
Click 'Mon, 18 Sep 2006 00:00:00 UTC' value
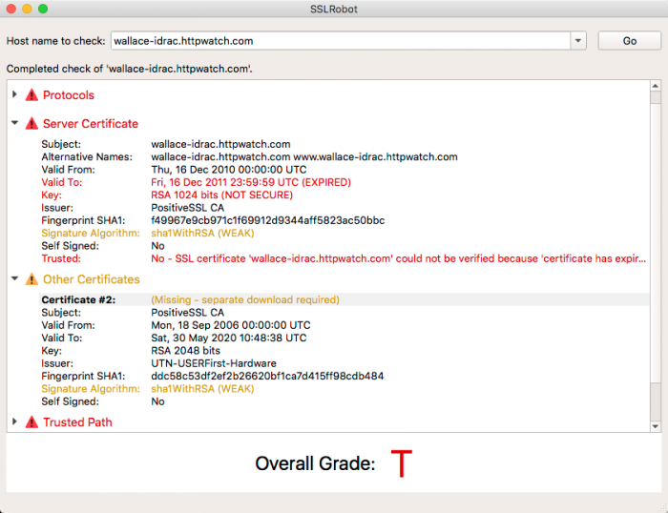pyautogui.click(x=231, y=325)
